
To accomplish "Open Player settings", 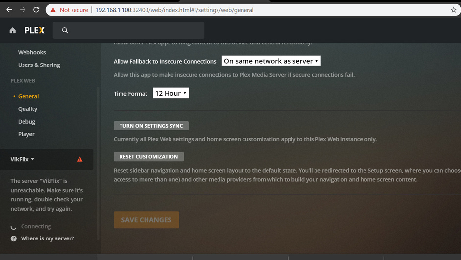I will (26, 134).
